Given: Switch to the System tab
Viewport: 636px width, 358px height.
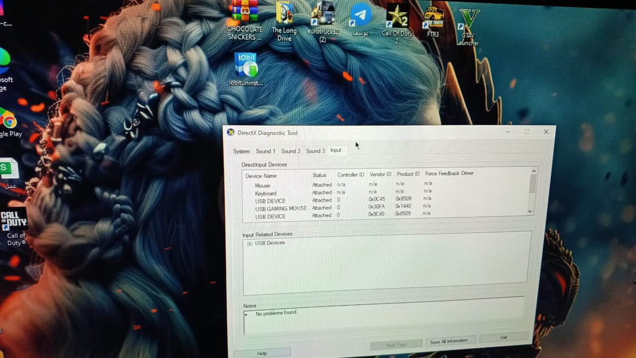Looking at the screenshot, I should click(241, 151).
